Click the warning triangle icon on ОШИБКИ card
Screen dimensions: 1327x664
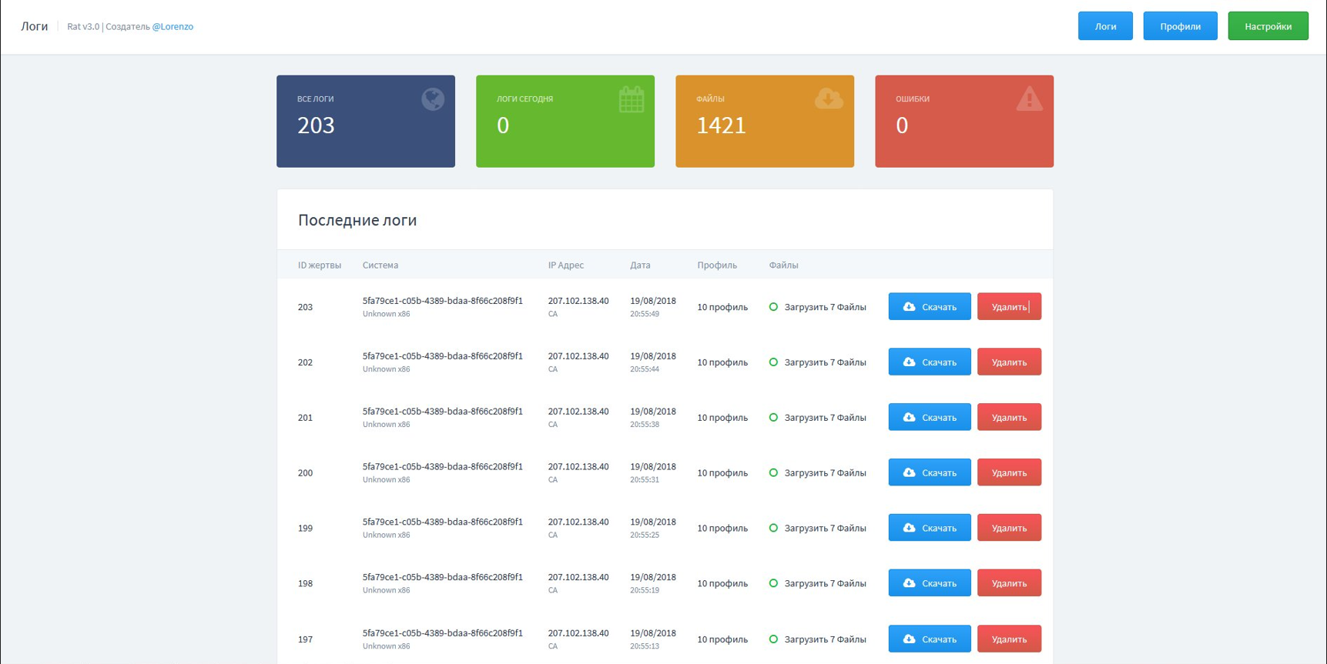1029,99
